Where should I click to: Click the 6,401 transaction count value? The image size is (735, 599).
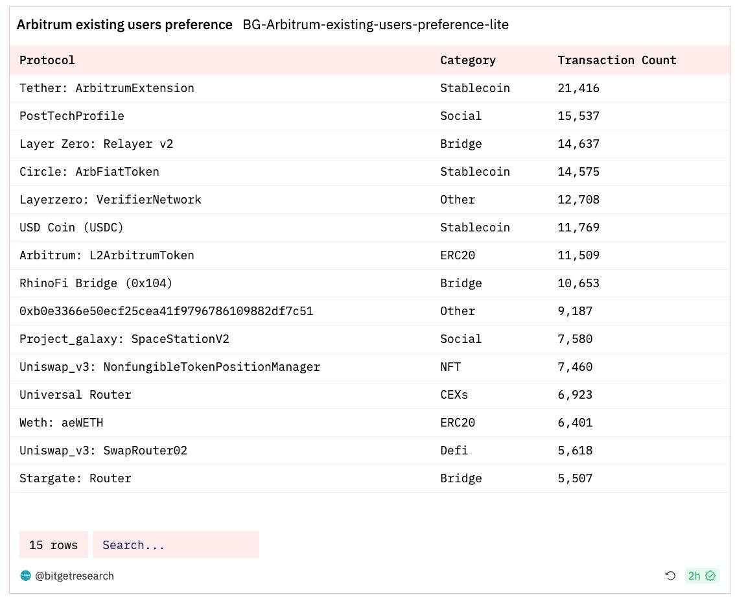(575, 423)
